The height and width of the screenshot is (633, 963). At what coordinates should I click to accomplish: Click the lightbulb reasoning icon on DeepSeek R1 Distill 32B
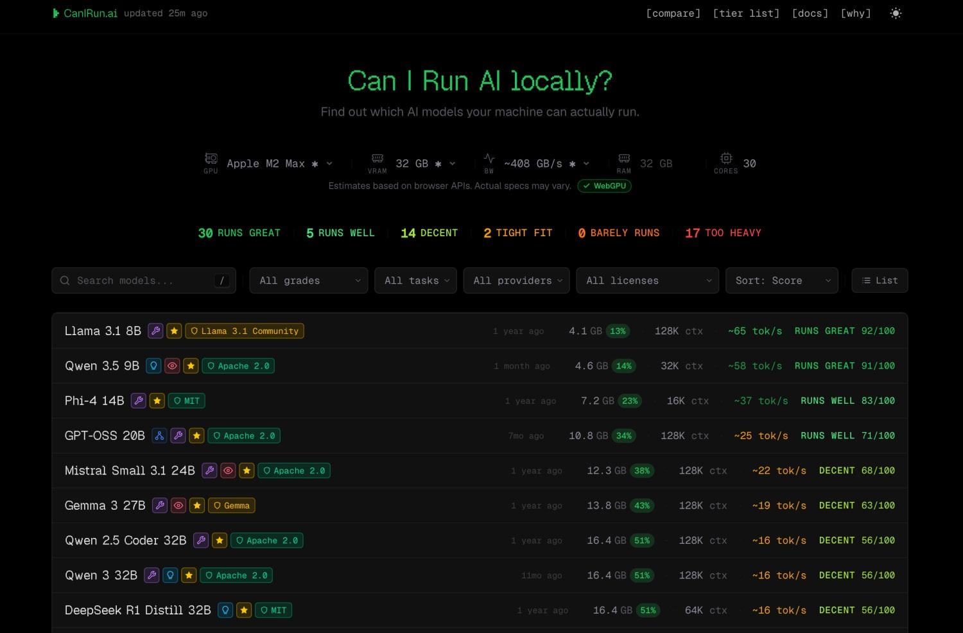pyautogui.click(x=225, y=611)
